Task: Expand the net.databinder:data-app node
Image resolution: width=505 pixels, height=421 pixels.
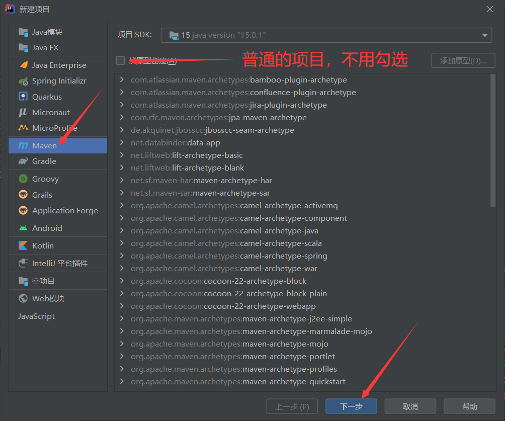Action: 122,142
